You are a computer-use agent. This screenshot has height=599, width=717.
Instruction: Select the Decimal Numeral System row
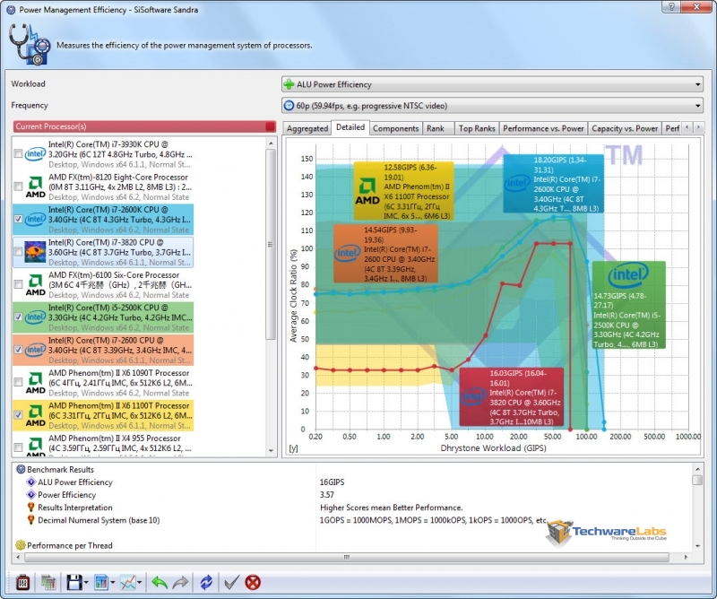[x=99, y=520]
